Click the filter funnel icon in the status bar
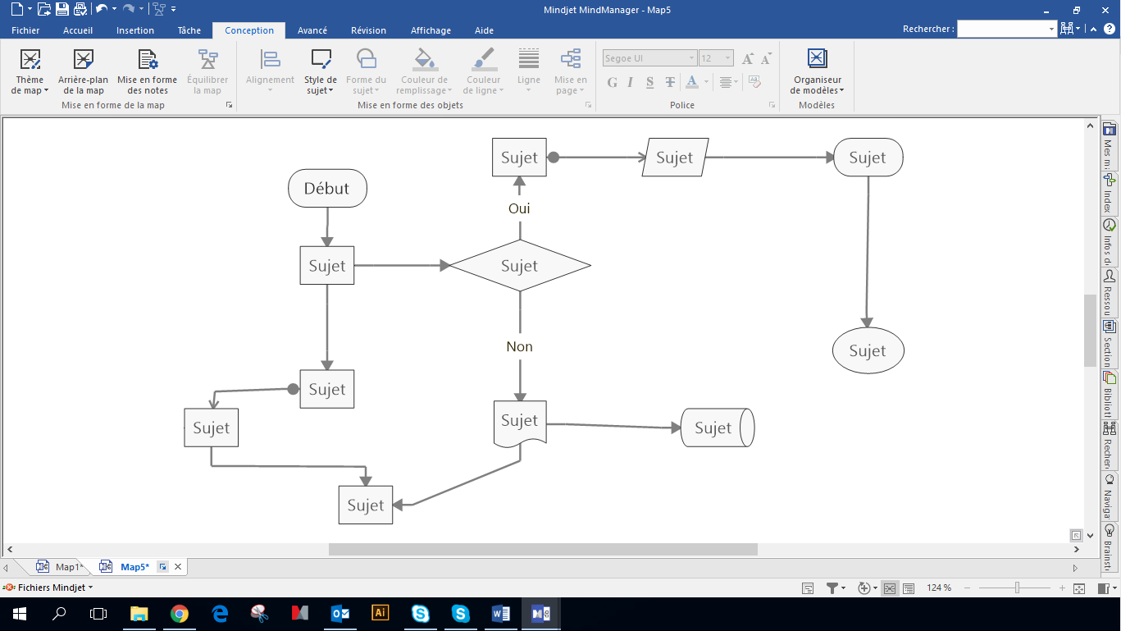1121x631 pixels. pyautogui.click(x=832, y=588)
